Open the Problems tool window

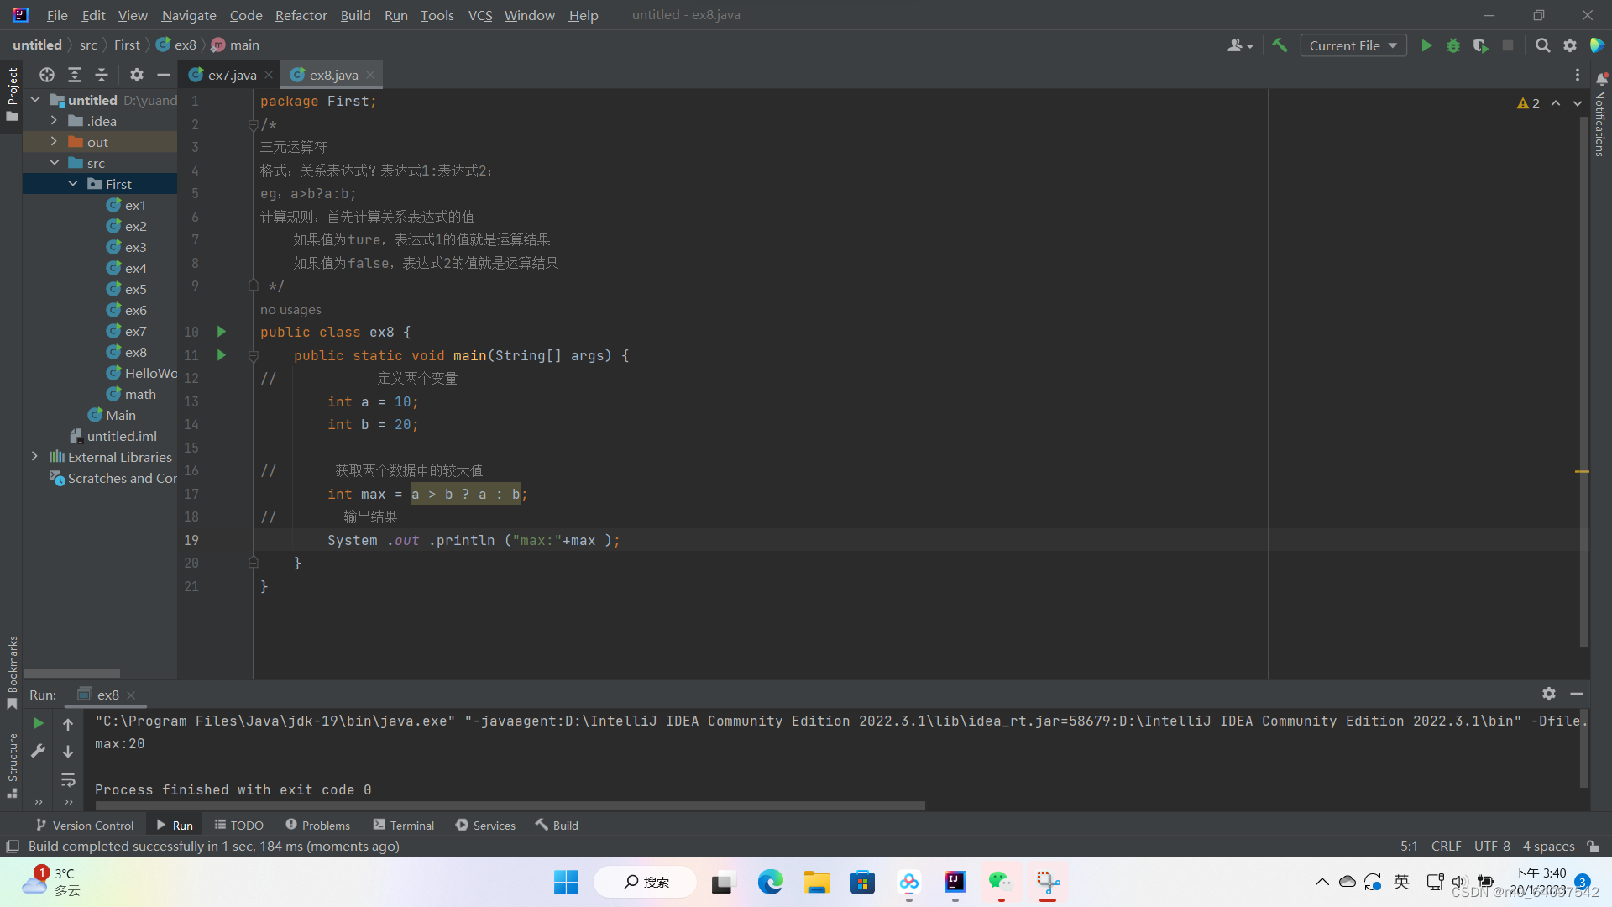(x=326, y=825)
